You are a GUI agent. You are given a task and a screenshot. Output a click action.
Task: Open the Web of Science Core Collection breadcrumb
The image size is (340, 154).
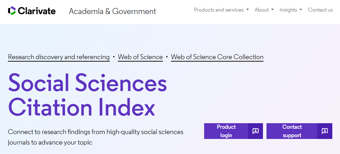[217, 57]
